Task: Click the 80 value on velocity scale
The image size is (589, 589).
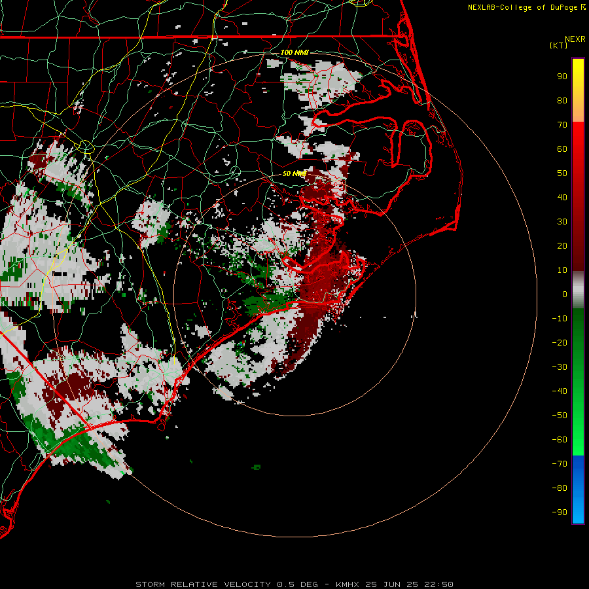Action: 562,101
